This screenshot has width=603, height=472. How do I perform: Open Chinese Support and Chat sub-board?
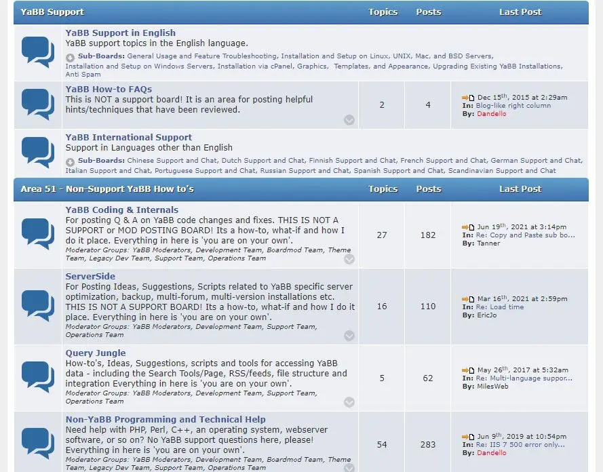pos(172,160)
